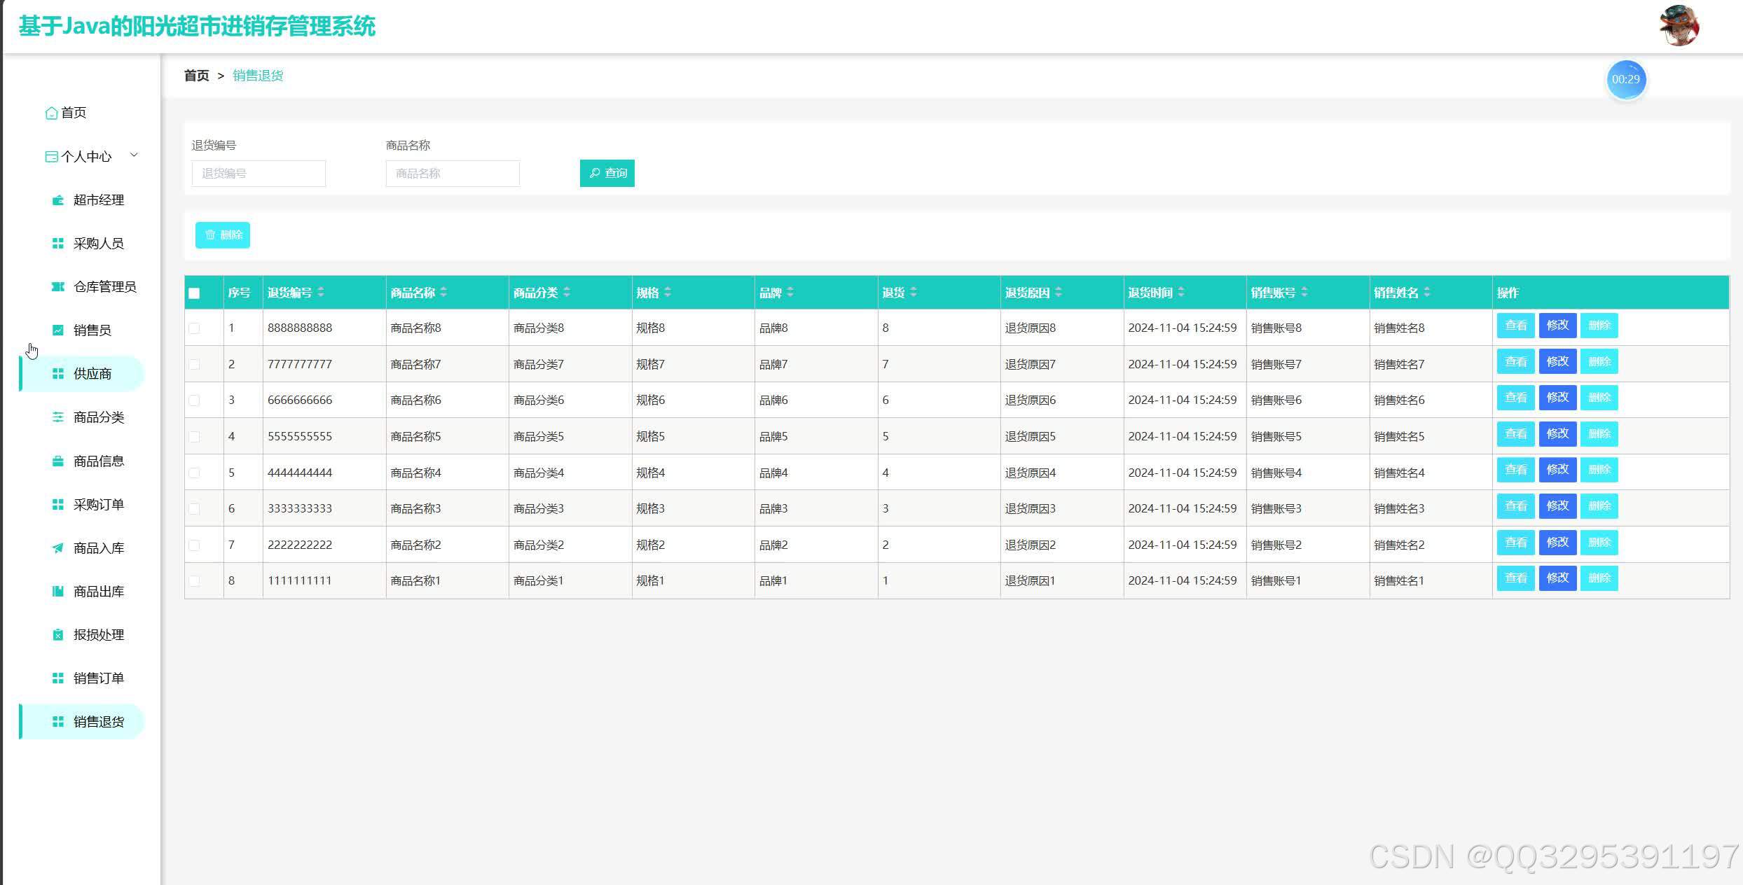Click the 报损处理 clipboard icon
This screenshot has width=1743, height=885.
(58, 635)
